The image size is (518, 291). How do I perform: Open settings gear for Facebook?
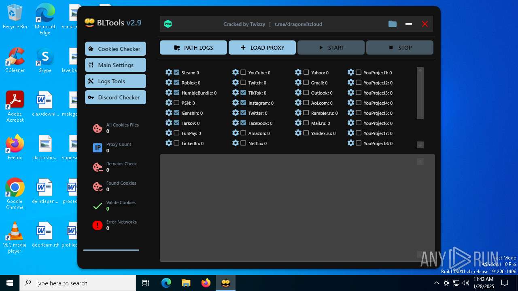click(236, 123)
